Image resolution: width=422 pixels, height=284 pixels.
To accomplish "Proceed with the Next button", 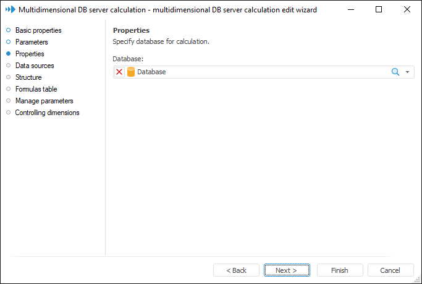I will 286,270.
